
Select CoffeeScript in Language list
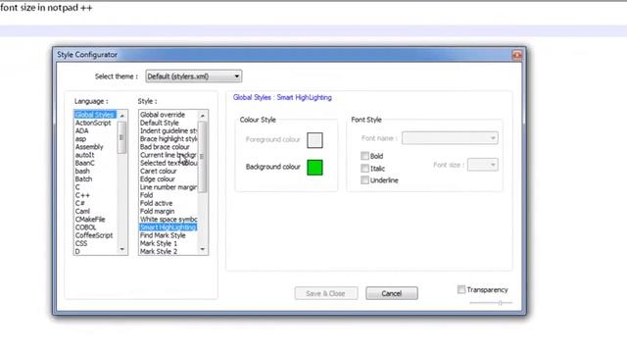click(94, 235)
